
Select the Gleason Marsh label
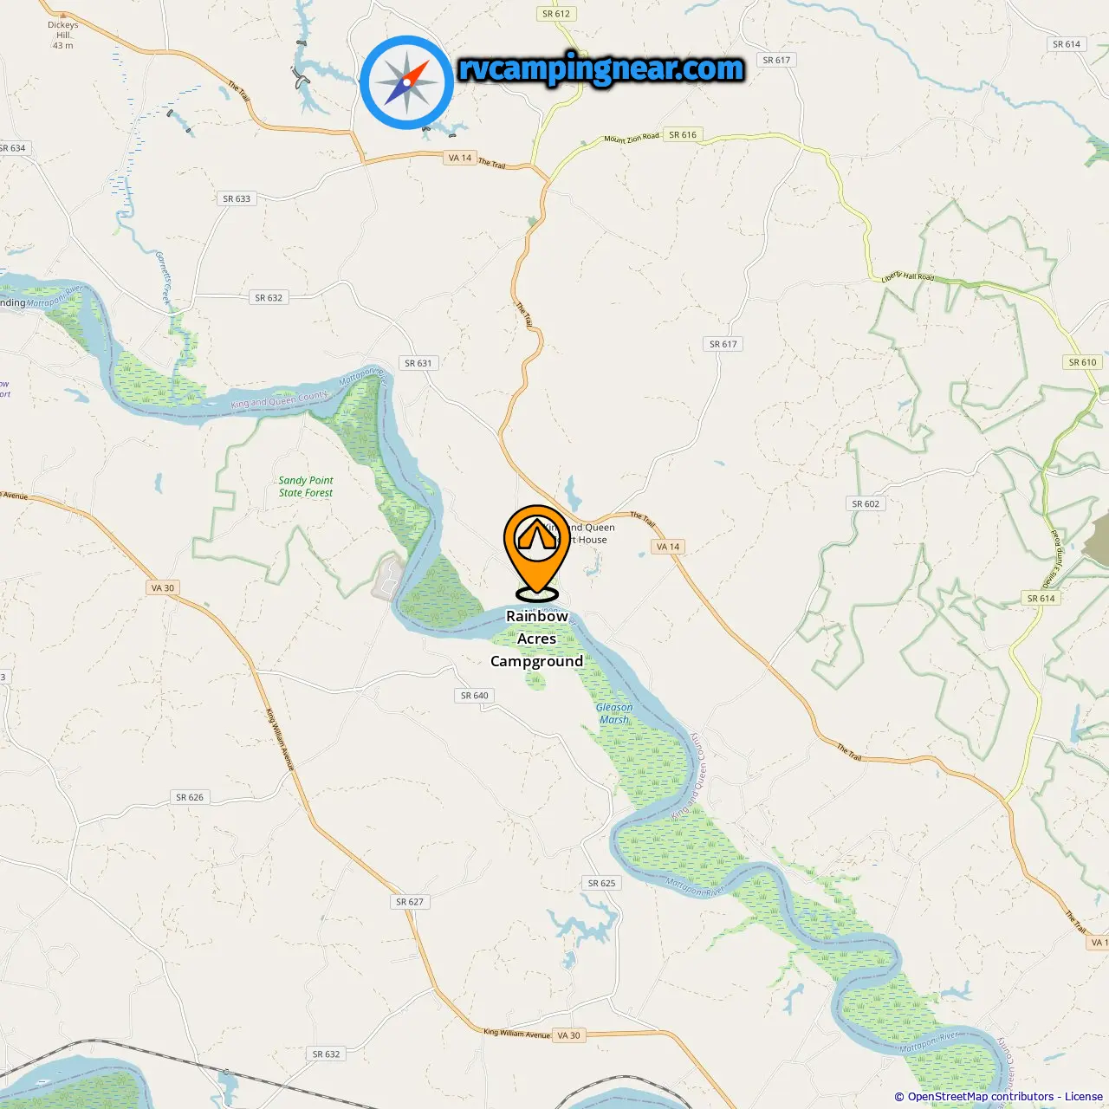[x=614, y=713]
